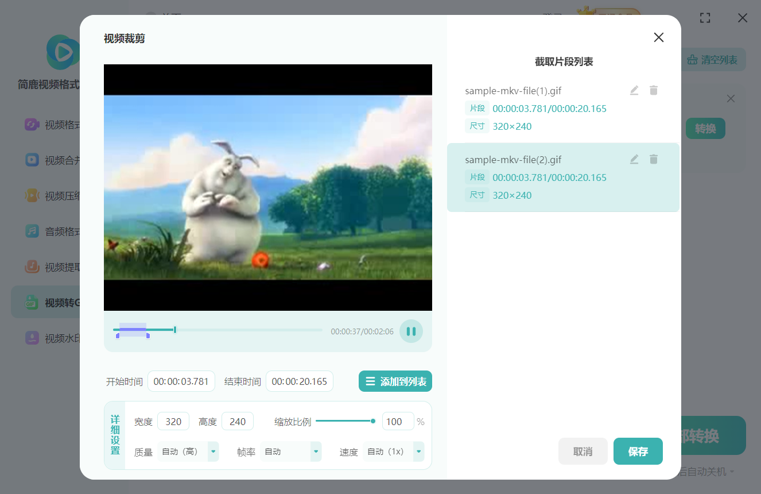This screenshot has height=494, width=761.
Task: Pause video playback with the pause button
Action: pyautogui.click(x=411, y=331)
